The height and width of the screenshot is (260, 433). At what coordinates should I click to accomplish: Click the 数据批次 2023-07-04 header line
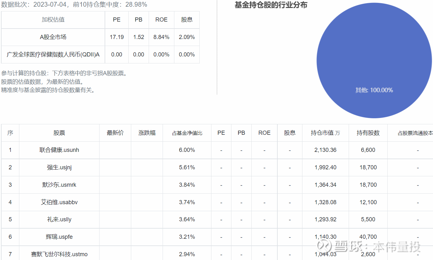click(x=74, y=4)
